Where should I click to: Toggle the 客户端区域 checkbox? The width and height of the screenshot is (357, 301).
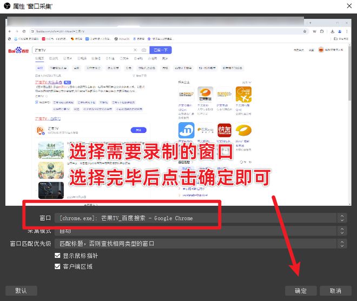pyautogui.click(x=57, y=266)
